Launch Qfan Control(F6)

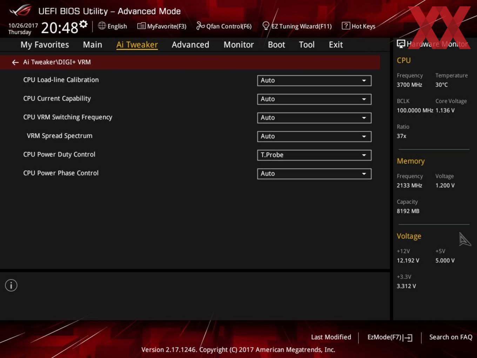click(x=224, y=26)
